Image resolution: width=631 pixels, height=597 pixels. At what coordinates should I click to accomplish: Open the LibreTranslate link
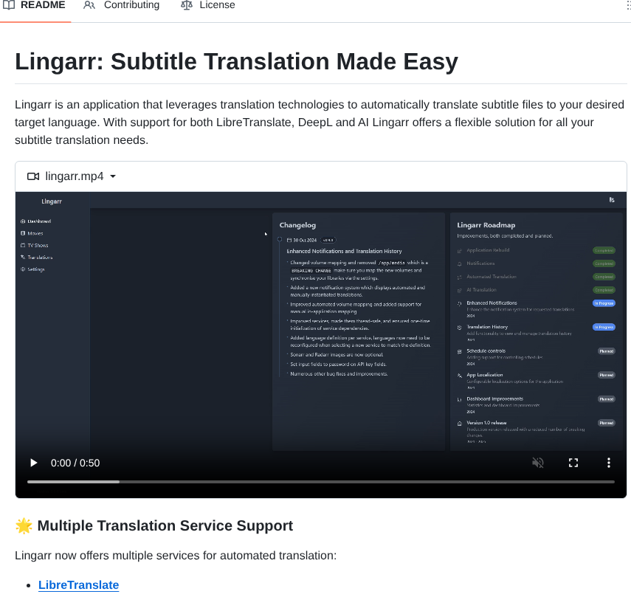tap(78, 584)
